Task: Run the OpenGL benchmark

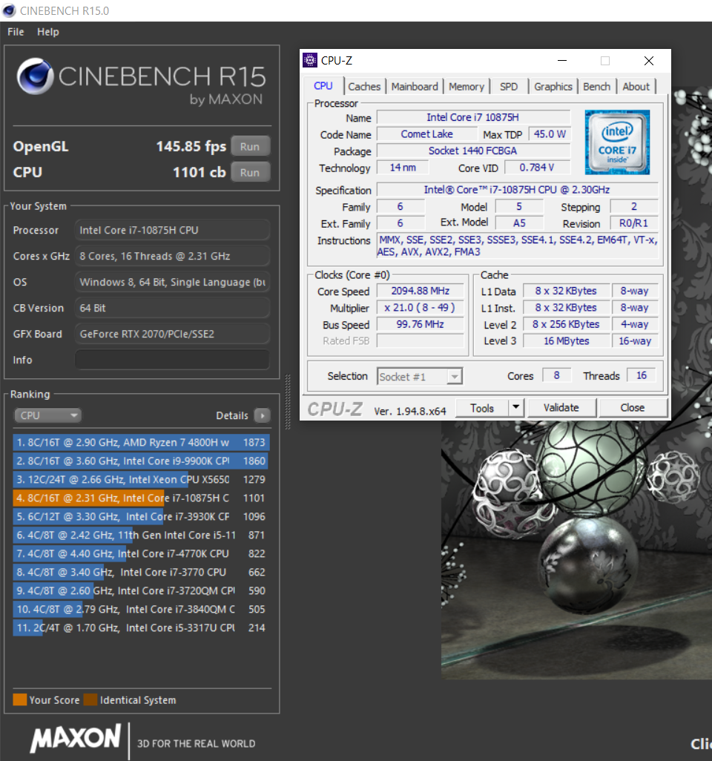Action: point(250,147)
